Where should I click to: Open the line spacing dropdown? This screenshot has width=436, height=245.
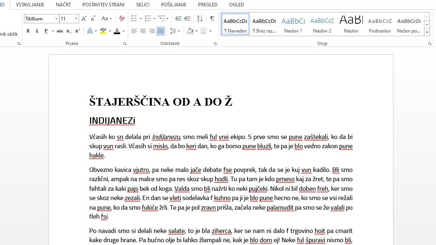(x=178, y=31)
